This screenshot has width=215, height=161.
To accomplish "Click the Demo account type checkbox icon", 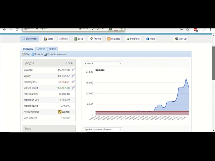I will click(x=60, y=112).
